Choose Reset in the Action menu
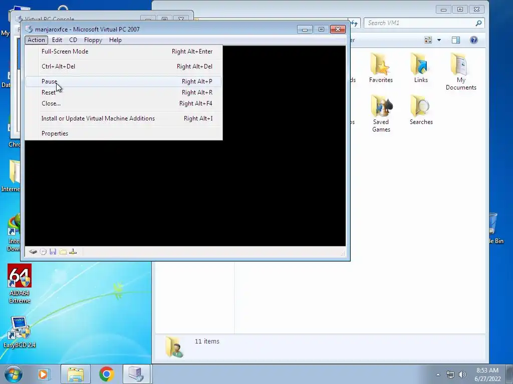 pos(124,92)
